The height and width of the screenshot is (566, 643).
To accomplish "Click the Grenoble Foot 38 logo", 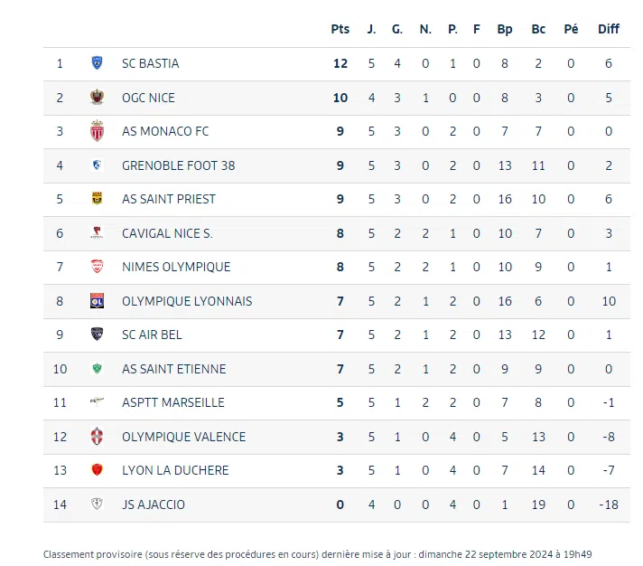I will pos(97,165).
